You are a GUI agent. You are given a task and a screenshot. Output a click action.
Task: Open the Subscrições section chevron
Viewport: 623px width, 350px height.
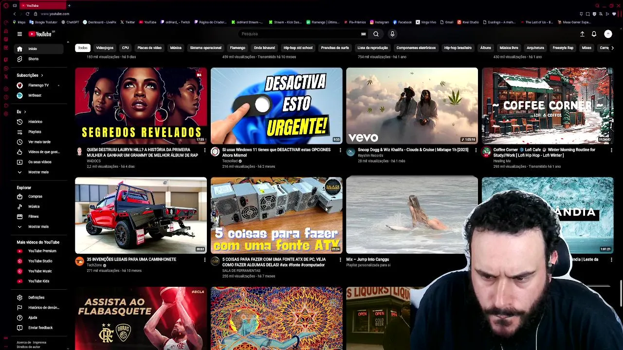tap(42, 75)
